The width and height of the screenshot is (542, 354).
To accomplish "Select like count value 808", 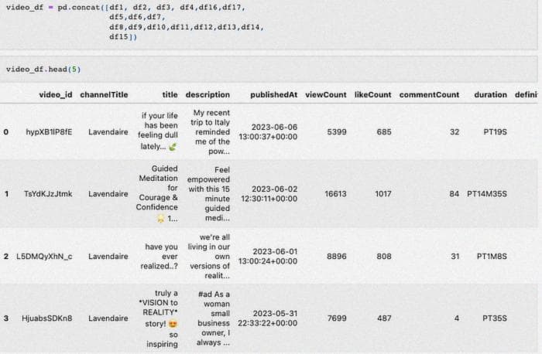I will 383,256.
